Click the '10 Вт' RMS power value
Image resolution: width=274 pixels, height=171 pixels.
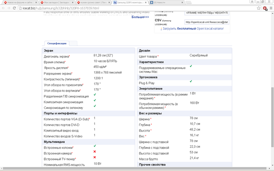tap(97, 164)
